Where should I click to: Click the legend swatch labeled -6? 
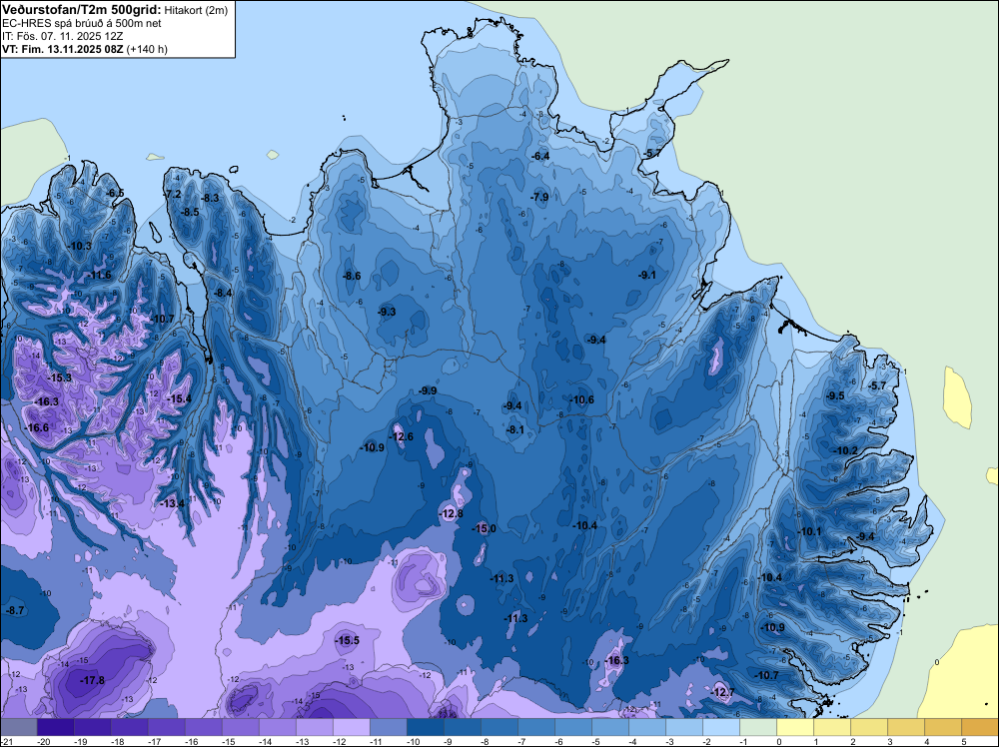coord(572,727)
